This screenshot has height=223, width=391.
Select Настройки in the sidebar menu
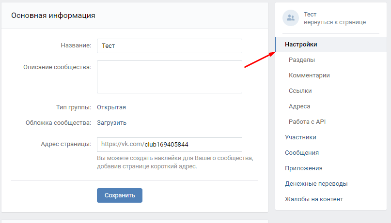[301, 45]
